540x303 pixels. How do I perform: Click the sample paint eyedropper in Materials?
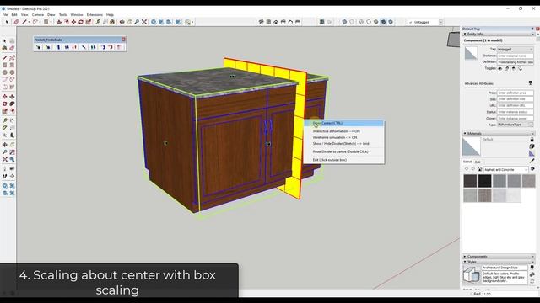[x=532, y=161]
